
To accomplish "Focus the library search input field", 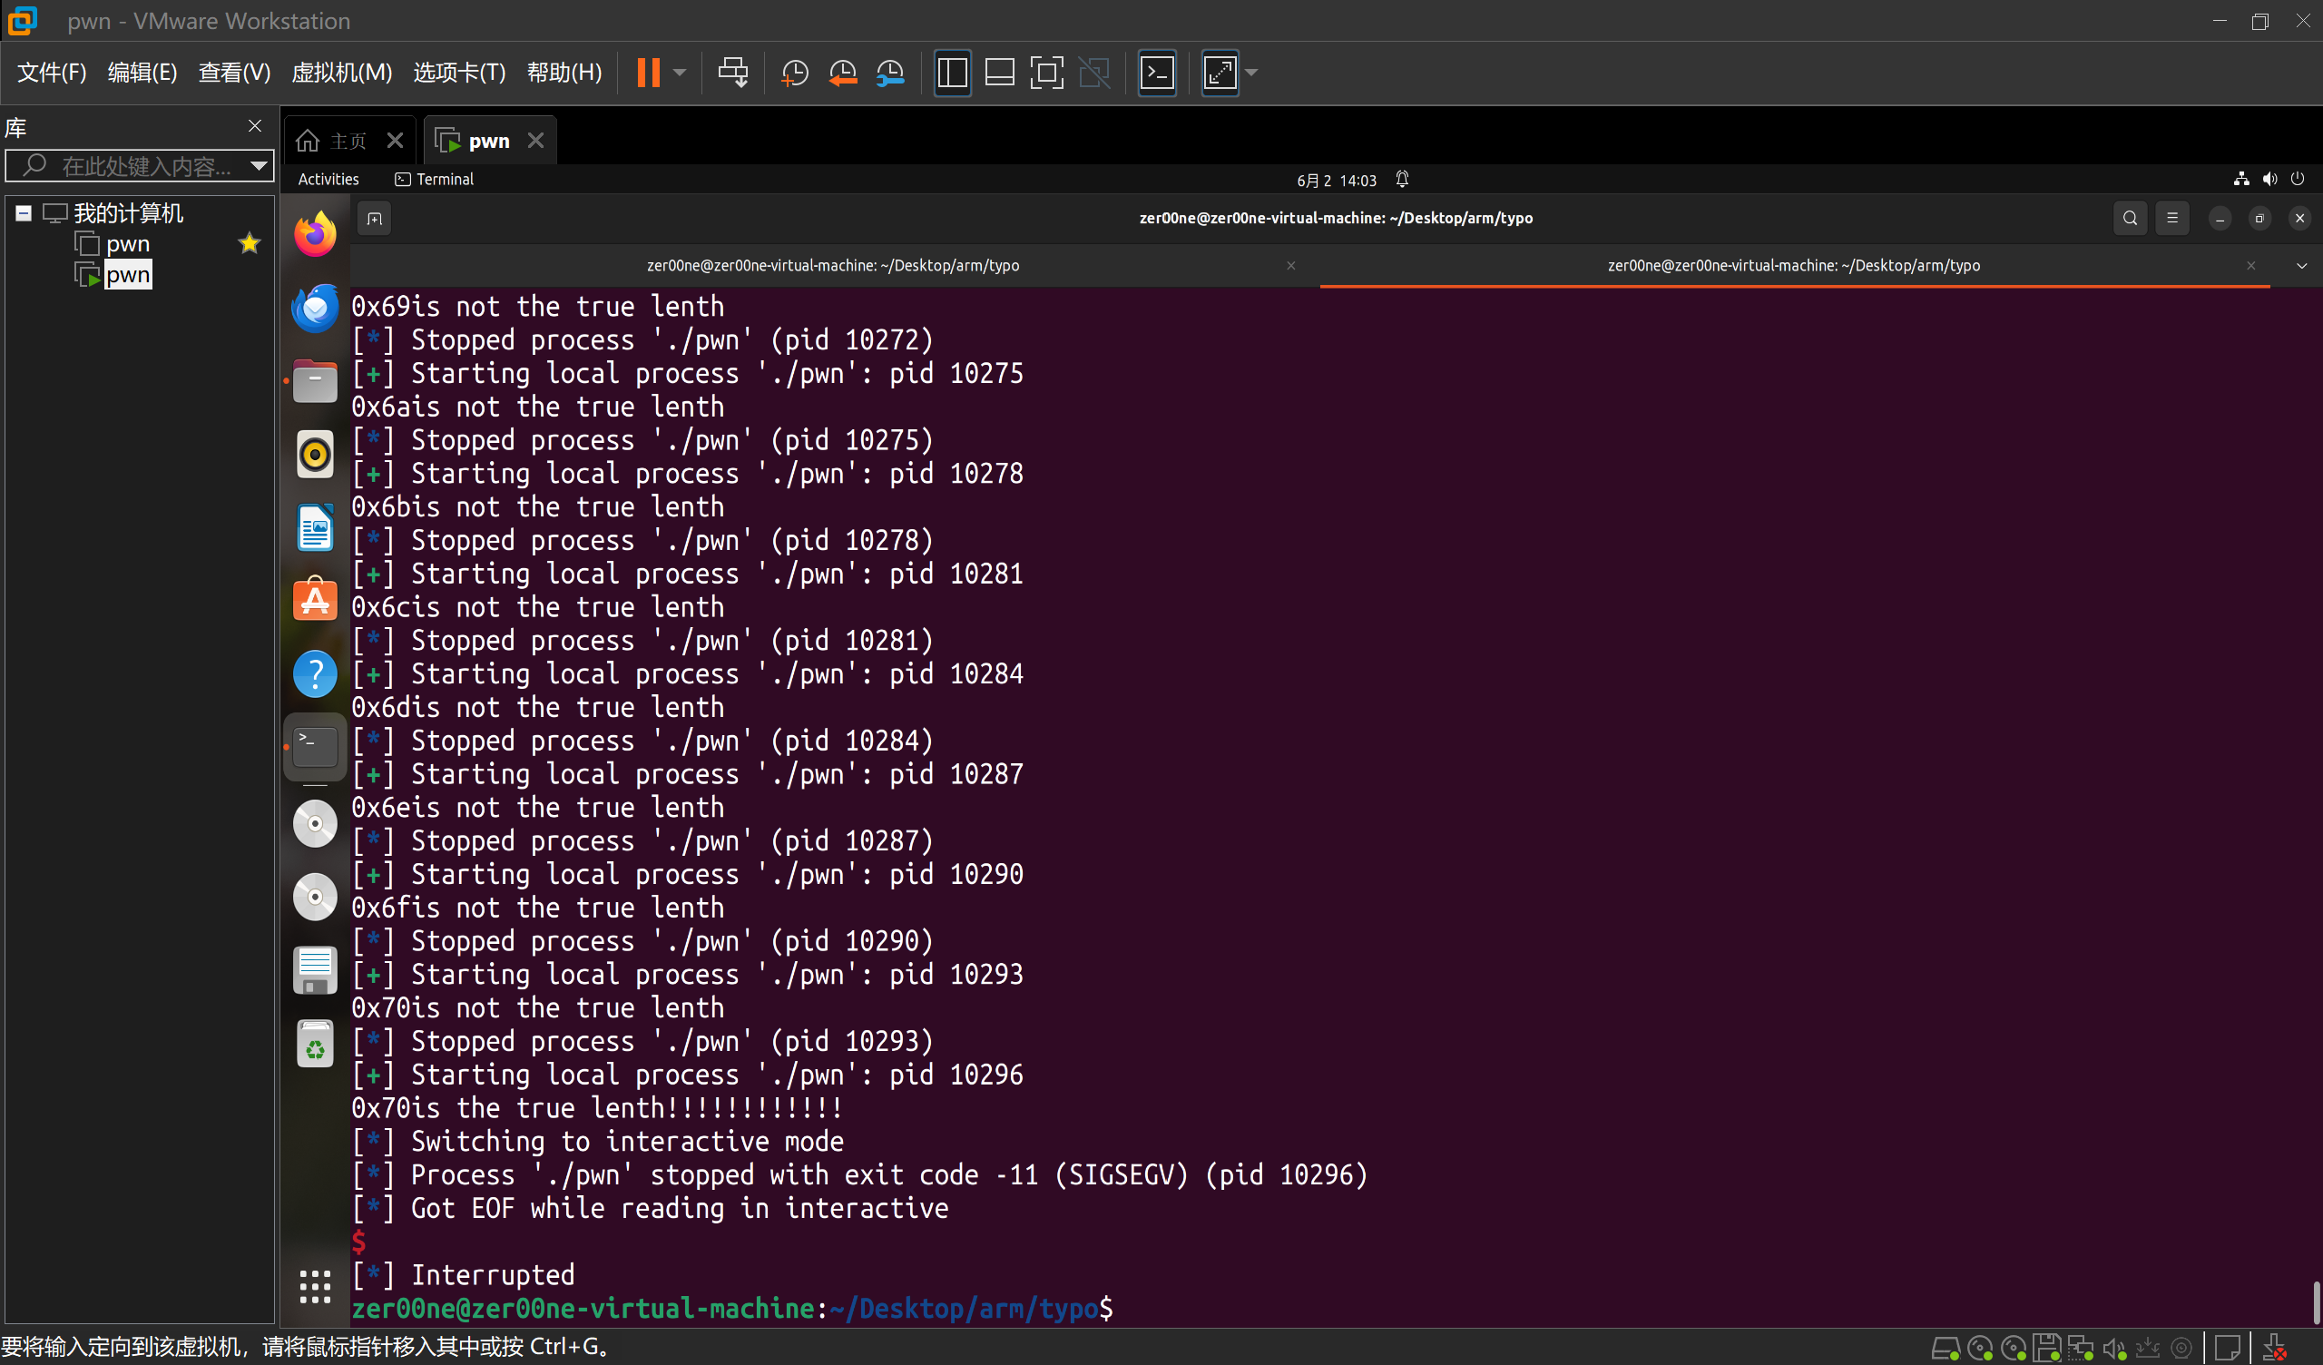I will tap(138, 166).
